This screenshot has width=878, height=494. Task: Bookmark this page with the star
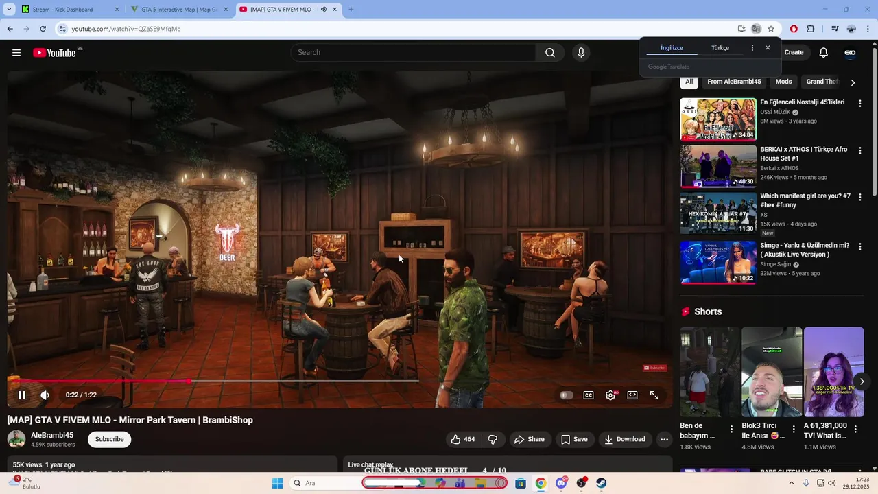pos(771,29)
